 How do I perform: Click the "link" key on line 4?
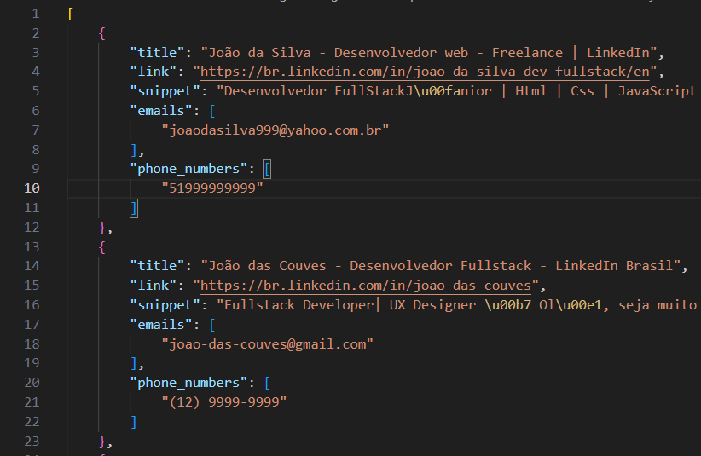coord(153,72)
